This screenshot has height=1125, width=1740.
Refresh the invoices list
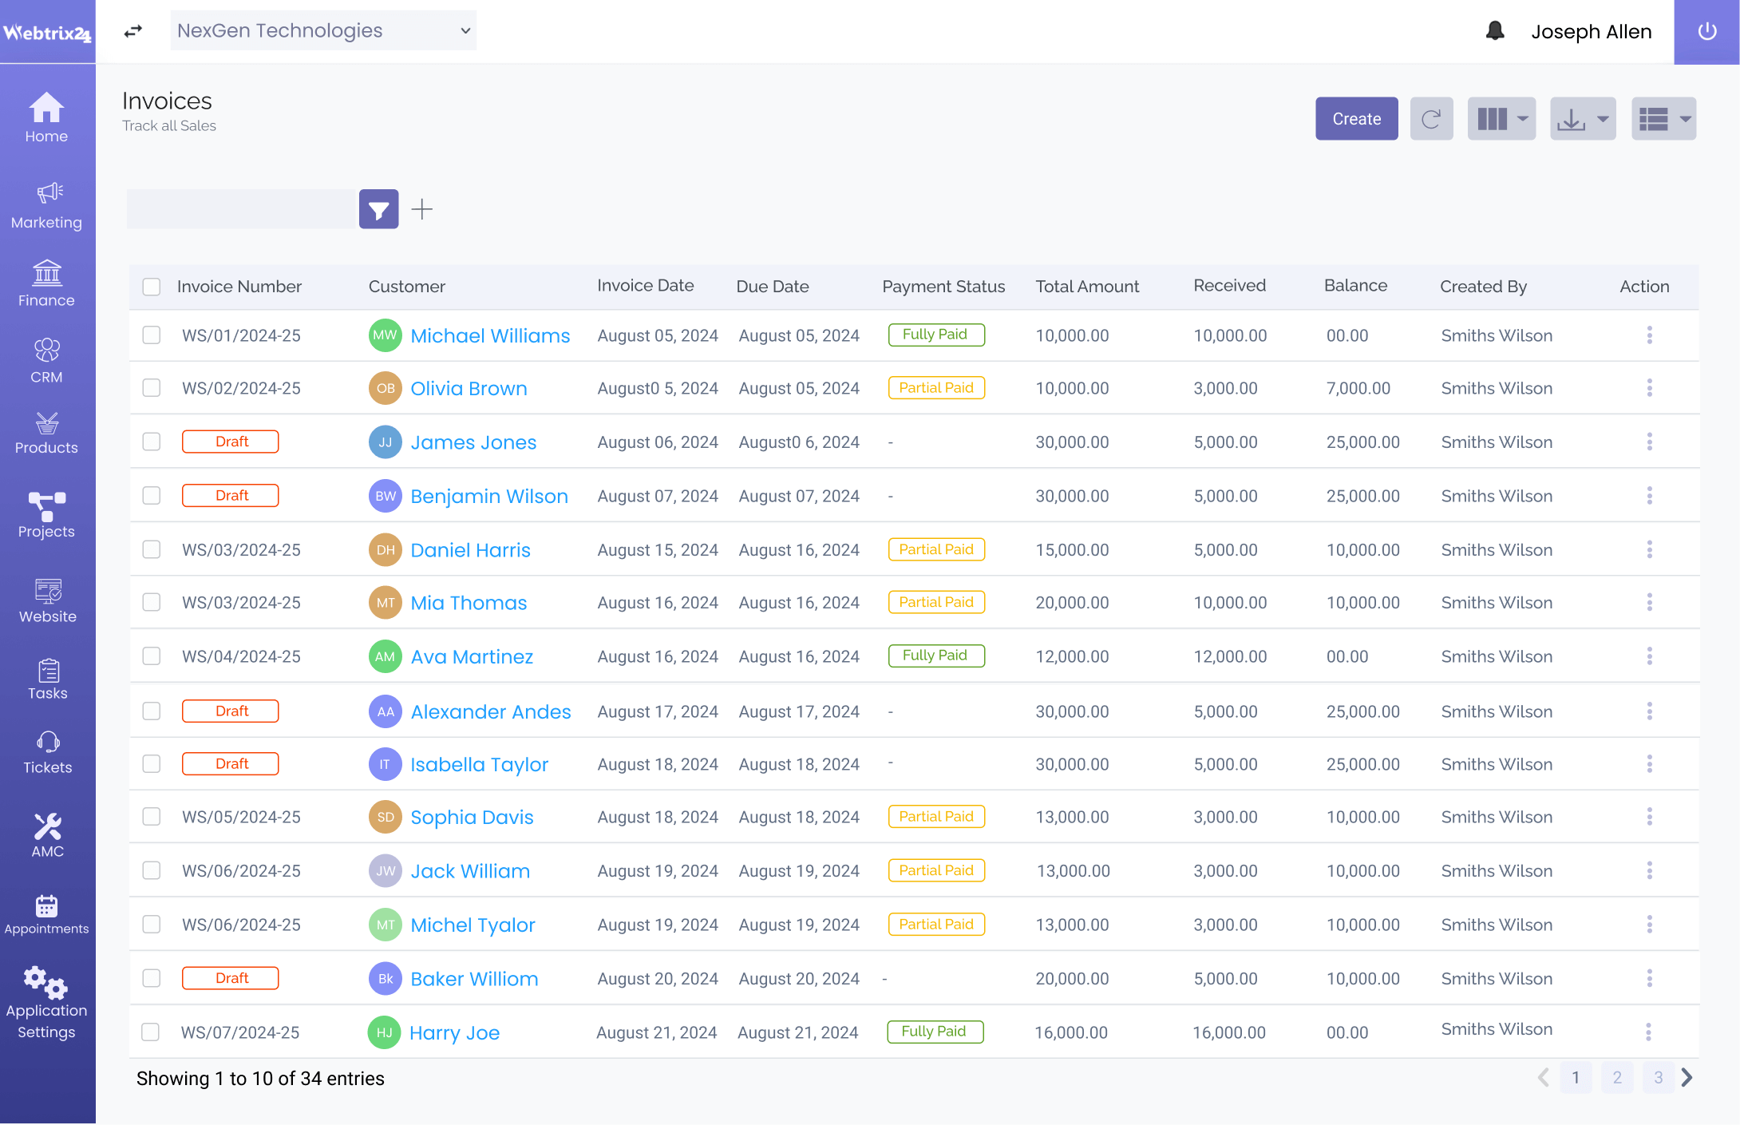(x=1431, y=119)
